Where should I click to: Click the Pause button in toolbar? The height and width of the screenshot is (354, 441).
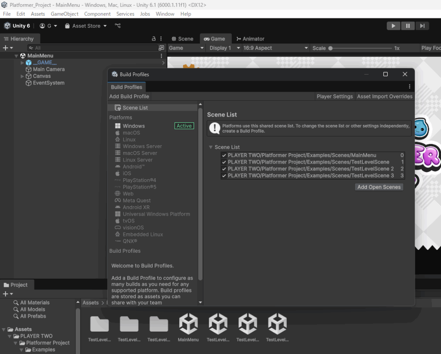pyautogui.click(x=407, y=26)
